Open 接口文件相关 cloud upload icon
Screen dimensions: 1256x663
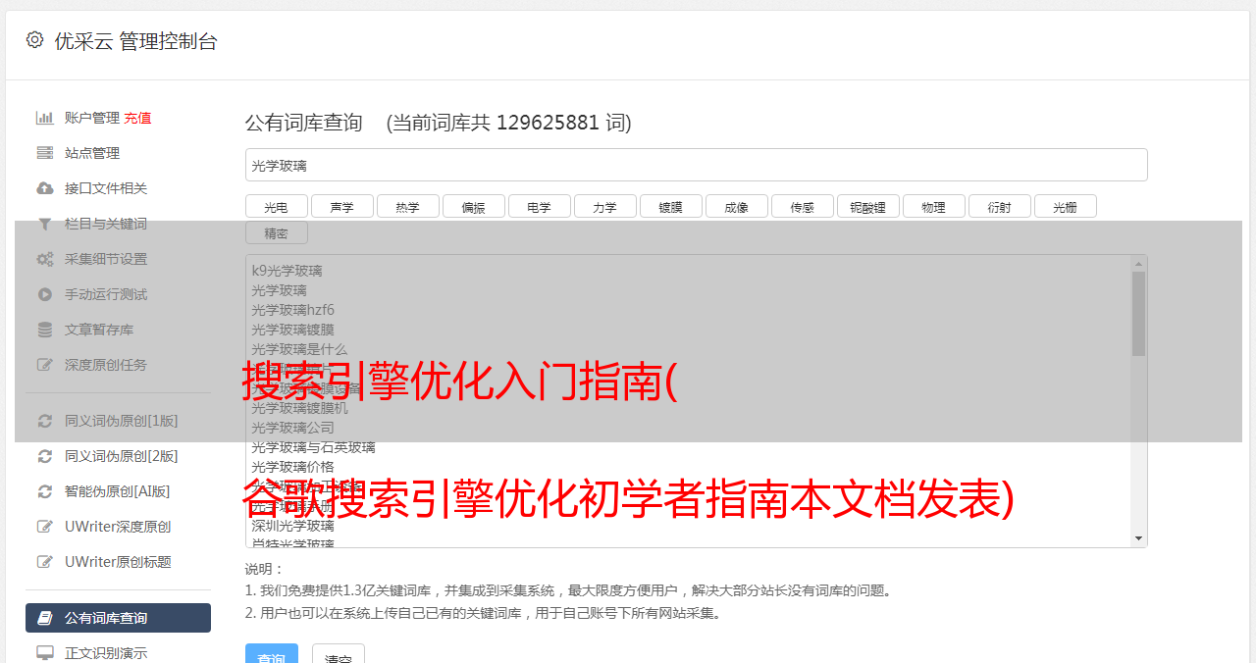pyautogui.click(x=44, y=188)
